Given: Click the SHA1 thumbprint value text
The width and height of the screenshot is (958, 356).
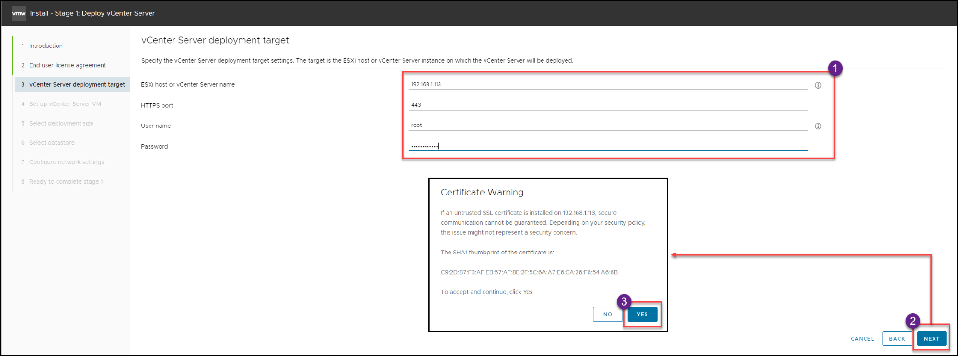Looking at the screenshot, I should pyautogui.click(x=529, y=272).
